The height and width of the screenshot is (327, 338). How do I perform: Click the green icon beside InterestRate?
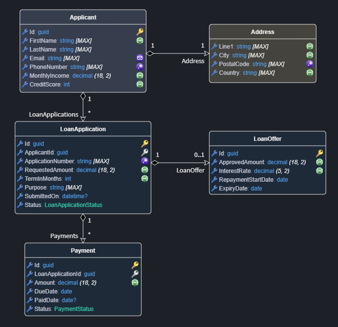tap(320, 171)
